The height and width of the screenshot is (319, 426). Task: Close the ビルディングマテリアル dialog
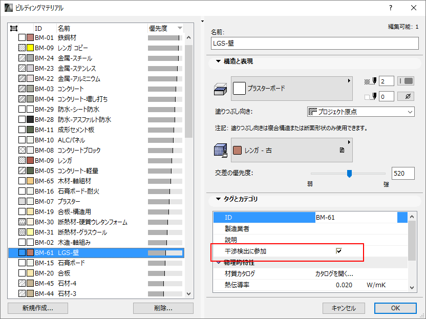[414, 8]
